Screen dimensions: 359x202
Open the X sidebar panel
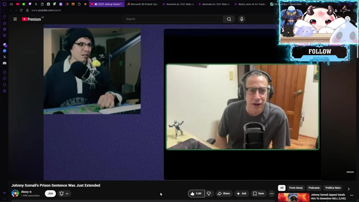4,57
